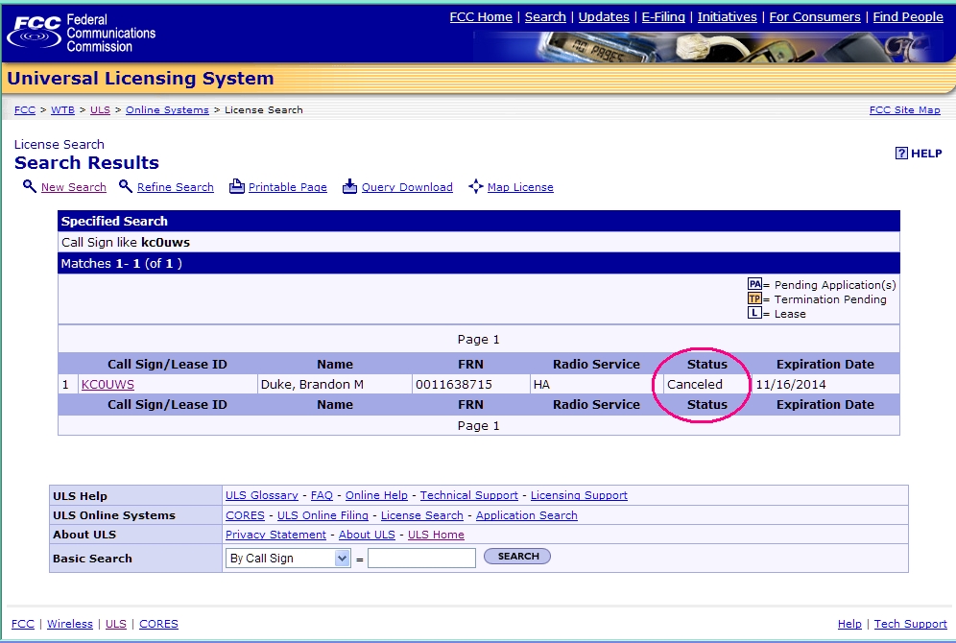
Task: Open the Licensing Support link
Action: point(579,495)
